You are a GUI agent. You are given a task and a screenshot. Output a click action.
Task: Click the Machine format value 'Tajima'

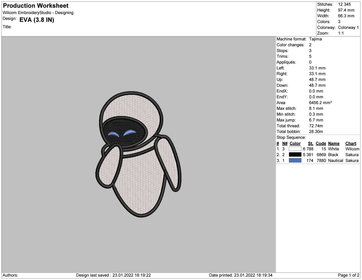click(x=315, y=39)
